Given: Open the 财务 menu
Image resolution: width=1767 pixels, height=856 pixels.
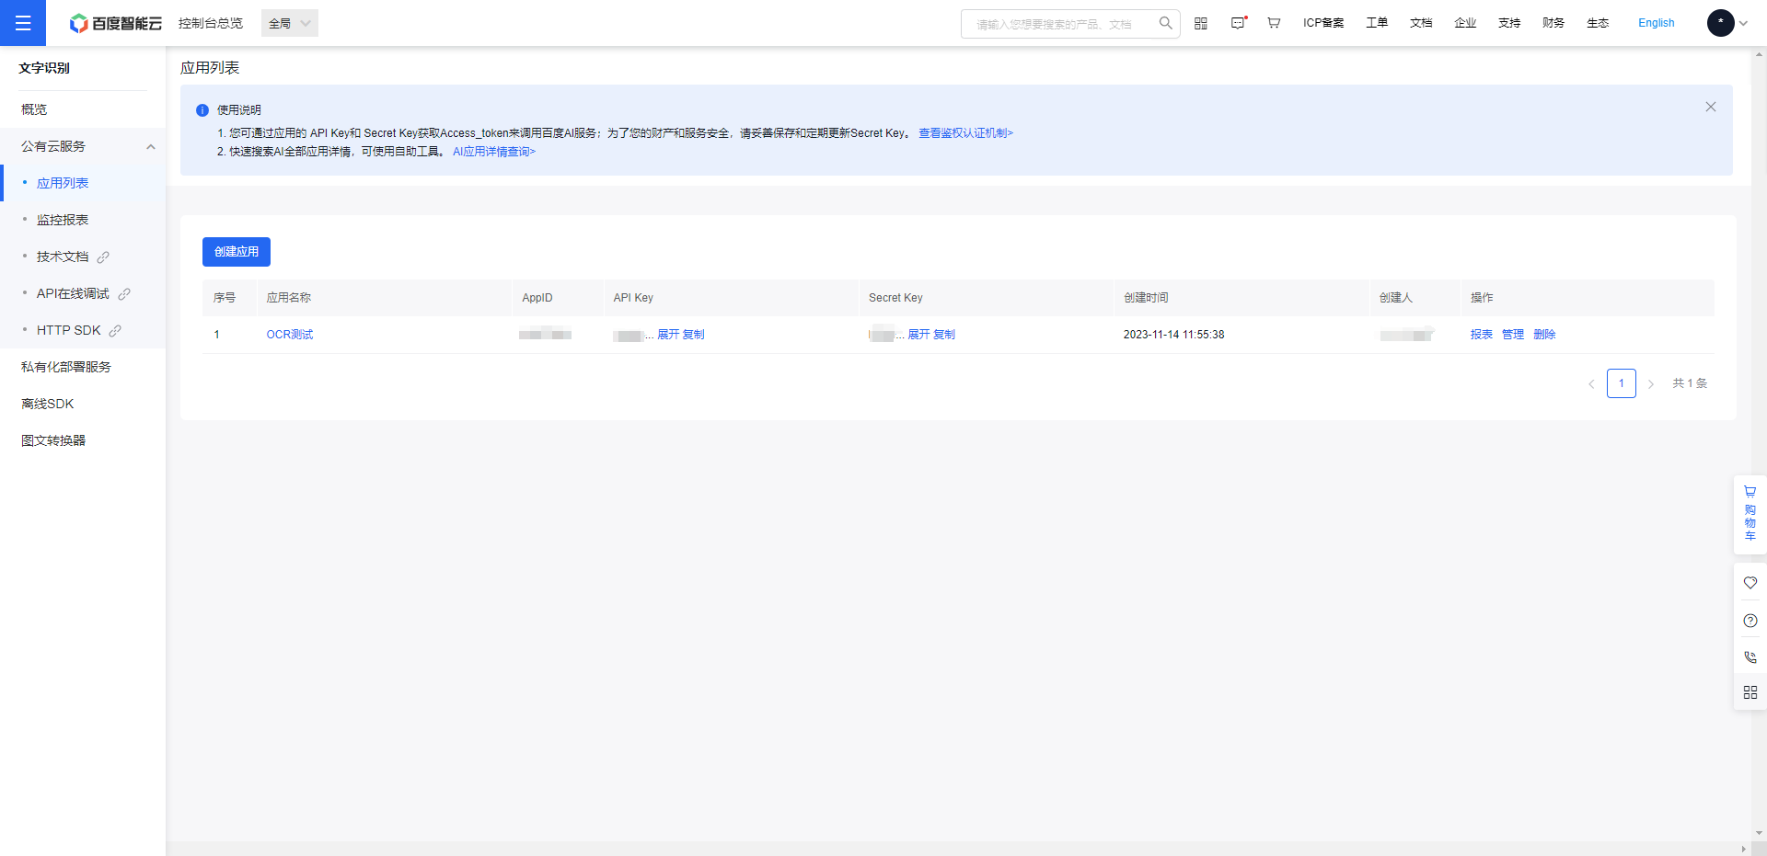Looking at the screenshot, I should [x=1553, y=23].
